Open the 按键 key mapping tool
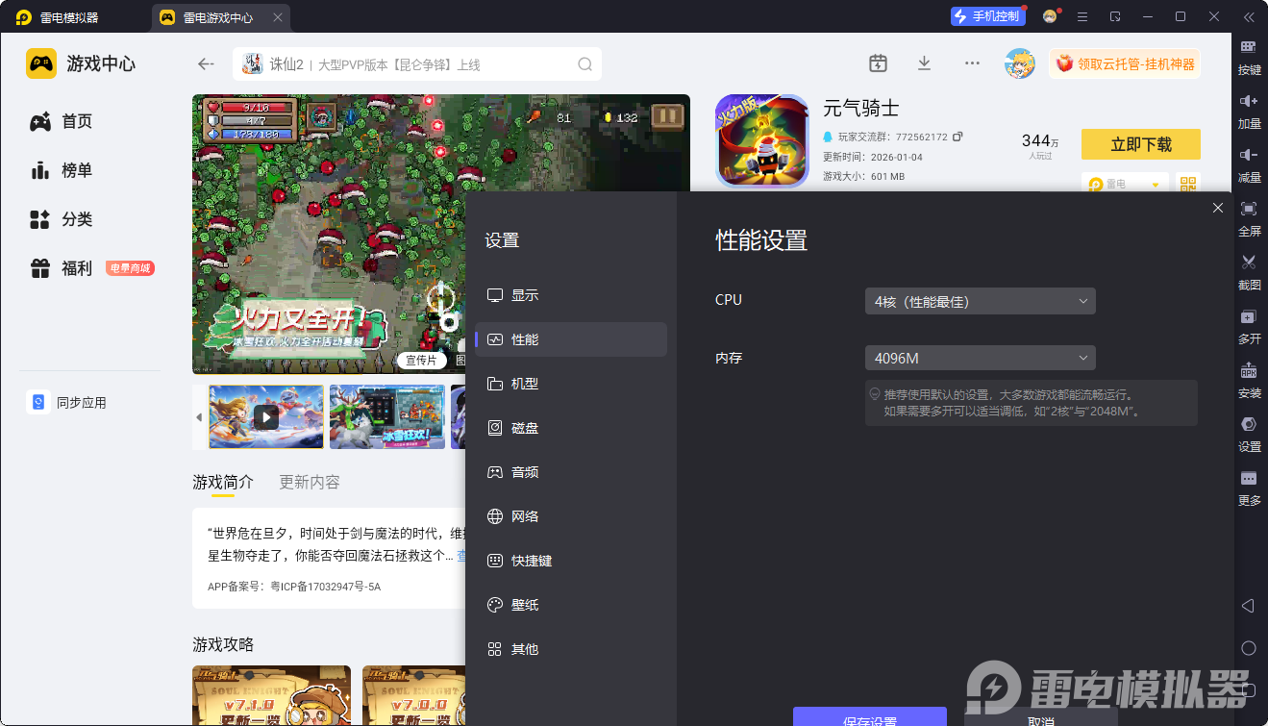Screen dimensions: 1268x726 tap(1249, 58)
